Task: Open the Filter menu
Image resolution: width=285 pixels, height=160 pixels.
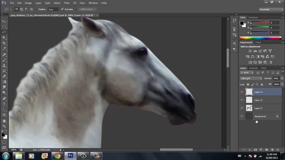Action: 66,3
